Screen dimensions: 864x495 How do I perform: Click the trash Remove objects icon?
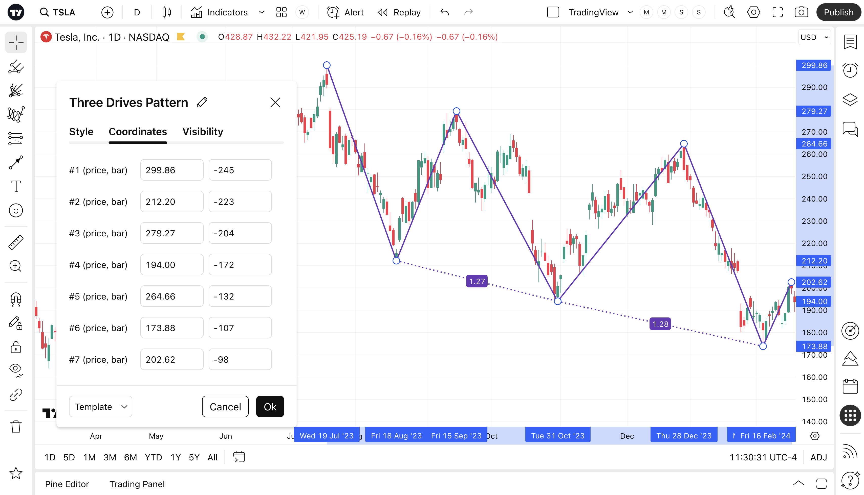pyautogui.click(x=16, y=427)
